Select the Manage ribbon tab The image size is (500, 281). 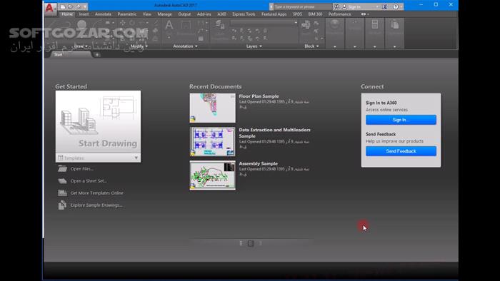[x=164, y=14]
